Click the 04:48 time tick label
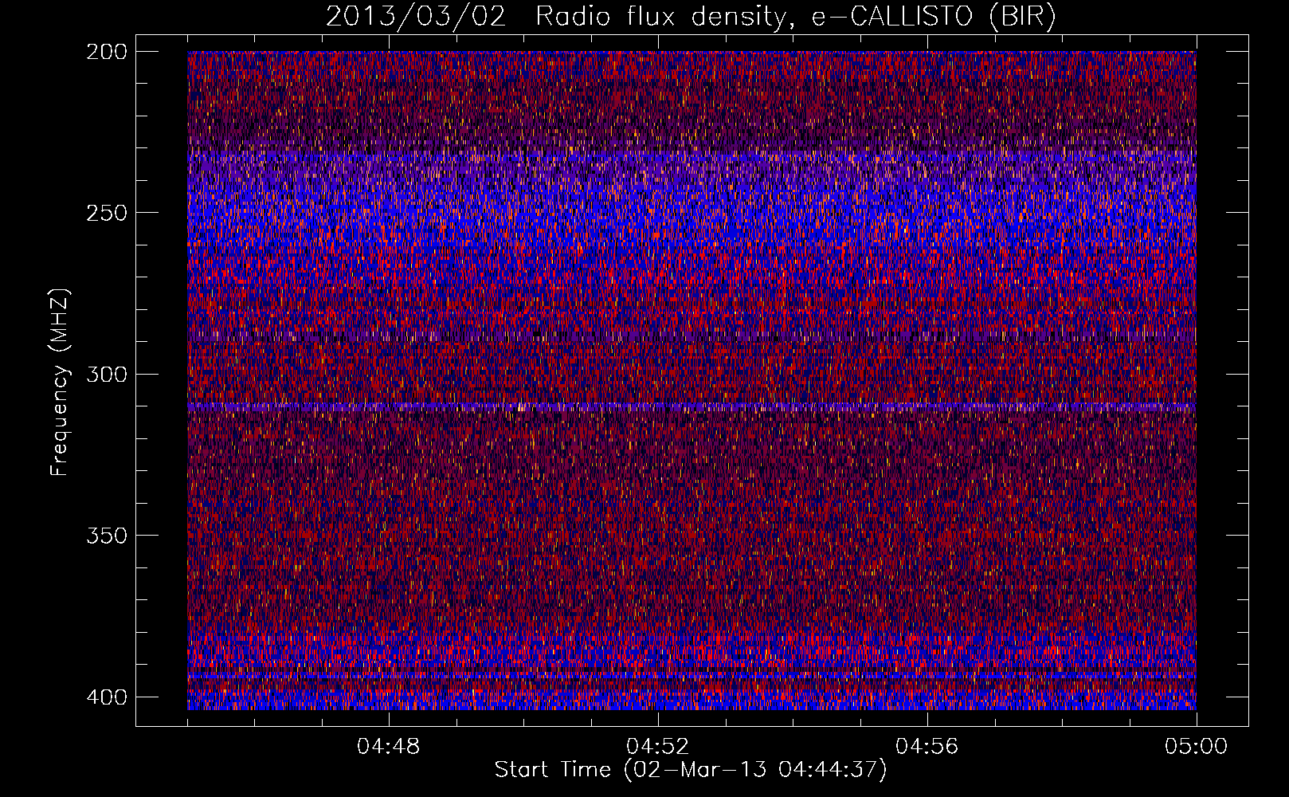1289x797 pixels. (389, 747)
